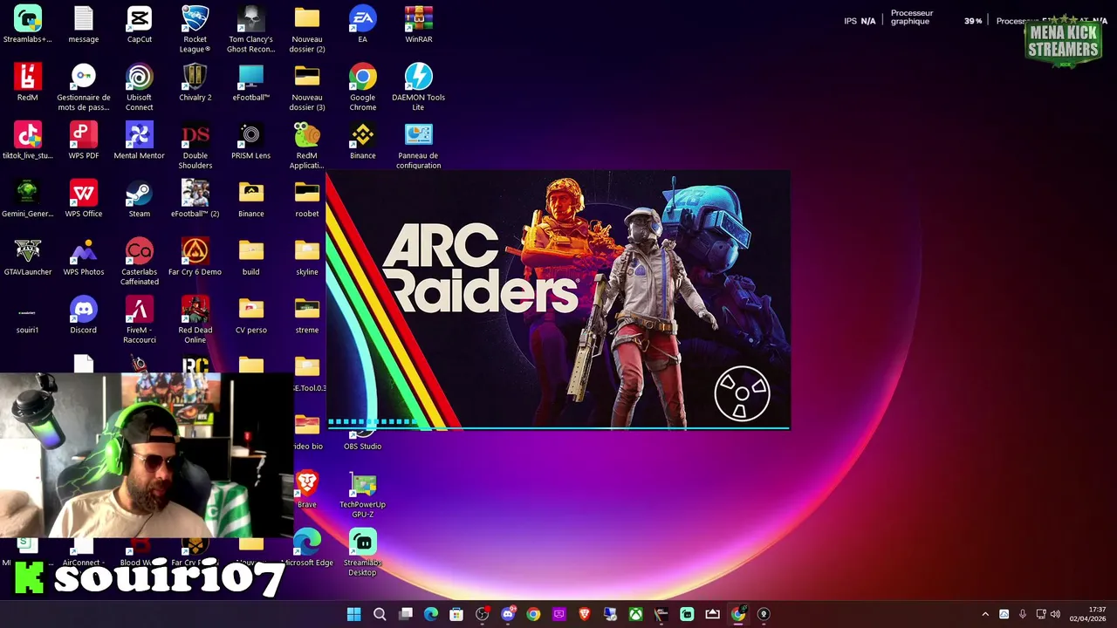Open Tom Clancy's Ghost Recon shortcut
The width and height of the screenshot is (1117, 628).
(251, 29)
